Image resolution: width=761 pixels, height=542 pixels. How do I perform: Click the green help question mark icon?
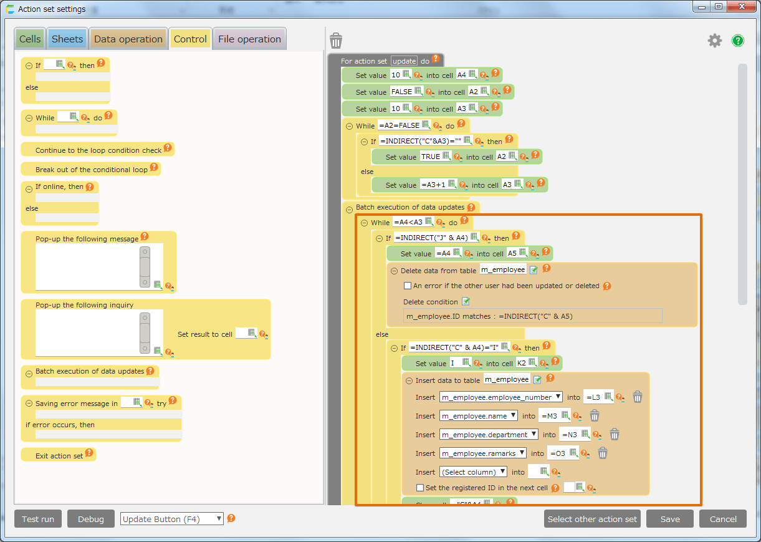738,41
